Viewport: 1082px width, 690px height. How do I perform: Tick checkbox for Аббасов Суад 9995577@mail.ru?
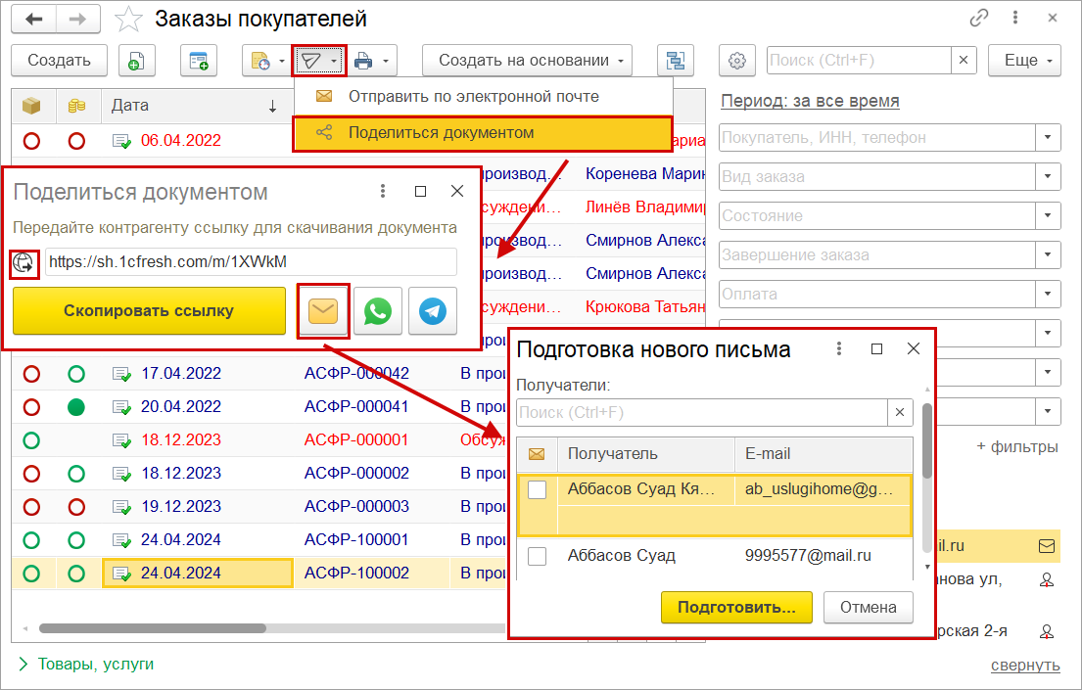click(x=537, y=556)
